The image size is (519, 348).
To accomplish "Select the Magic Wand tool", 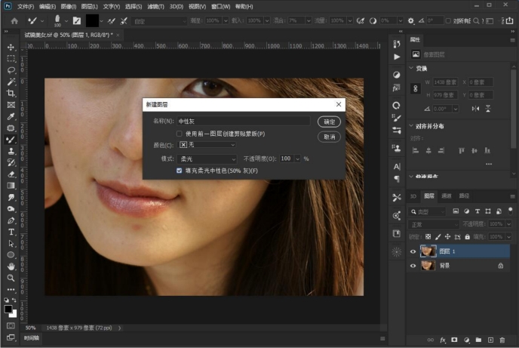I will (x=11, y=82).
